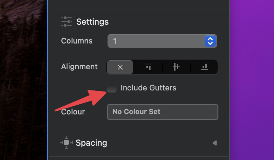Image resolution: width=274 pixels, height=160 pixels.
Task: Click the blue Columns up-down arrows
Action: pyautogui.click(x=210, y=41)
